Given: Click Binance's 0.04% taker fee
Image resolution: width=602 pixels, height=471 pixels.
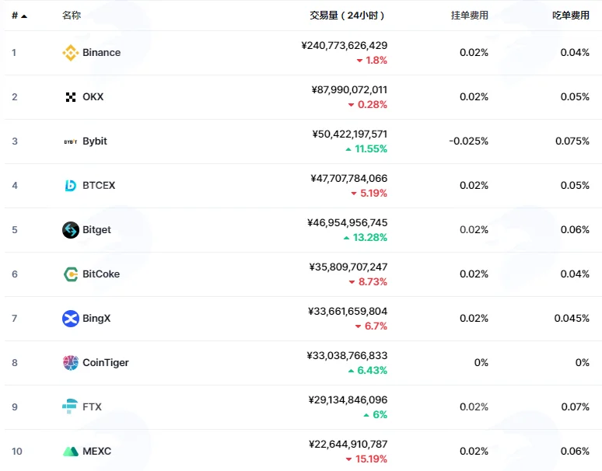Looking at the screenshot, I should click(x=575, y=53).
